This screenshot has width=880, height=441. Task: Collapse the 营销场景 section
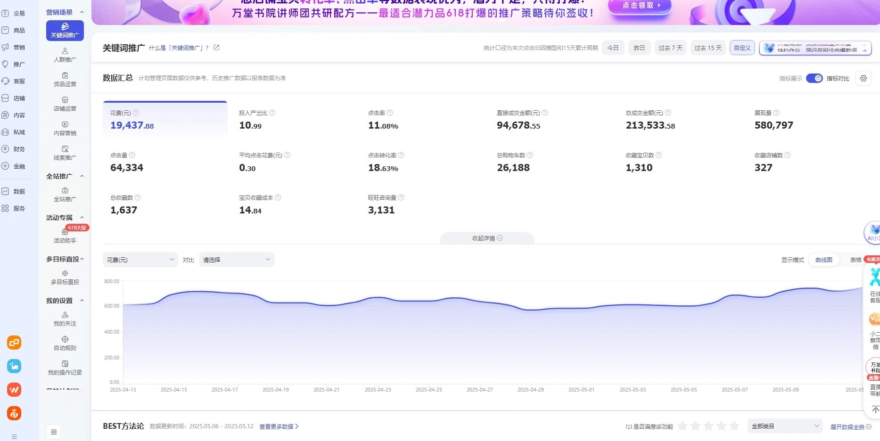tap(82, 12)
